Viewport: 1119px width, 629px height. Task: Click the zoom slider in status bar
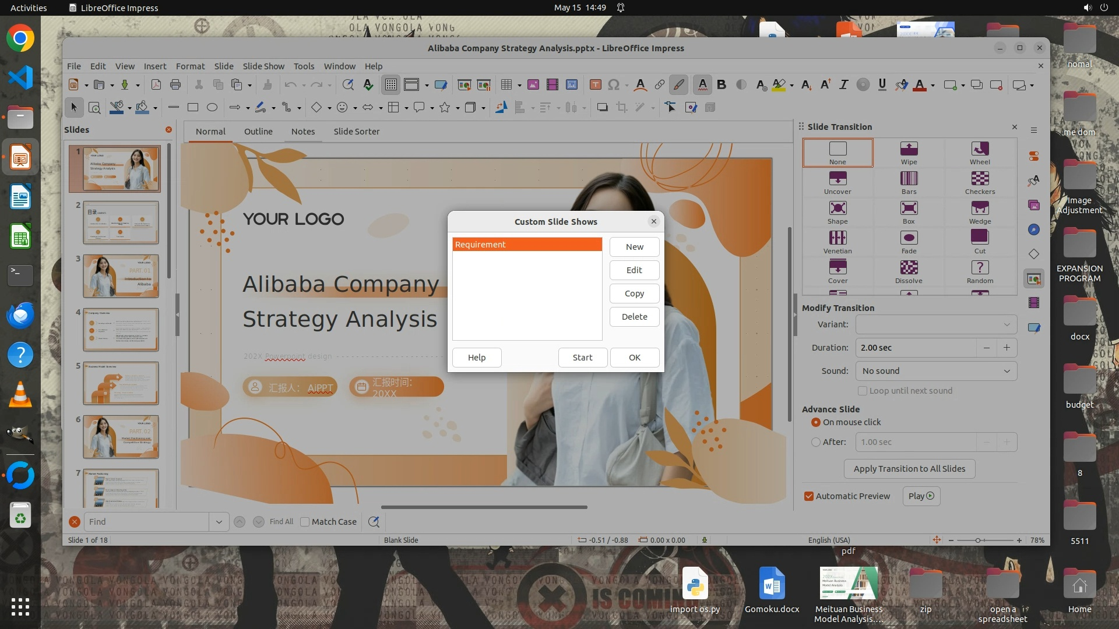979,540
